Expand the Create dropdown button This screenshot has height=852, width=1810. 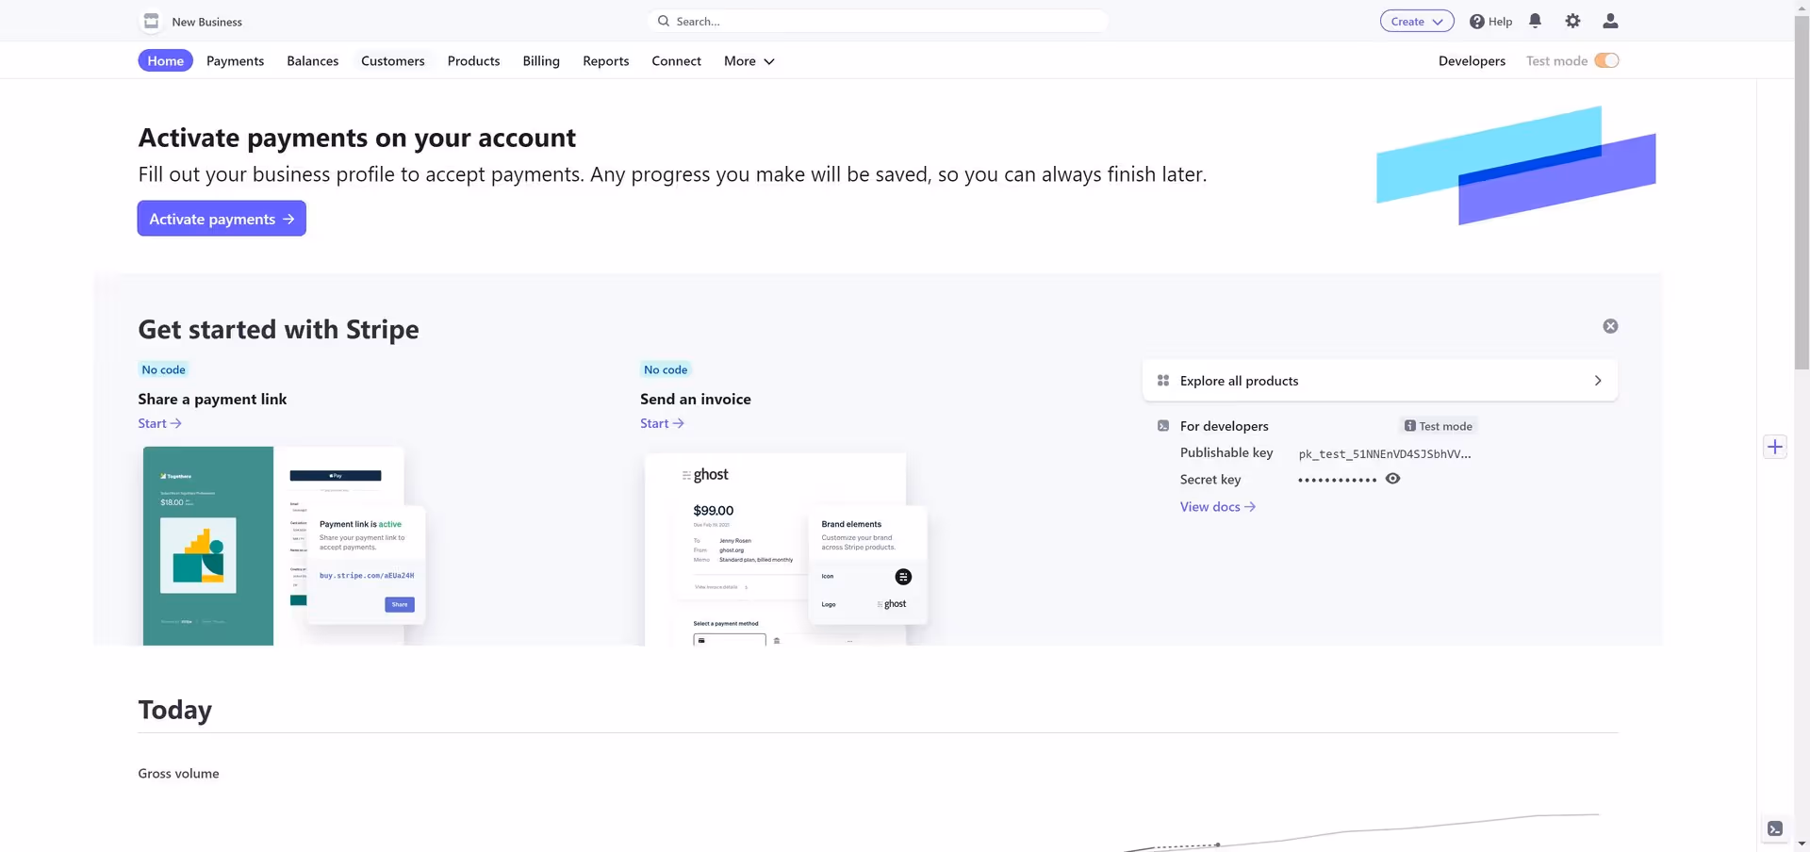(x=1417, y=21)
